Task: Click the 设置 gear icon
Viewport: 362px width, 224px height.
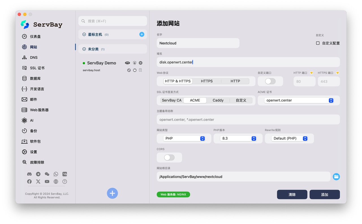Action: click(25, 152)
